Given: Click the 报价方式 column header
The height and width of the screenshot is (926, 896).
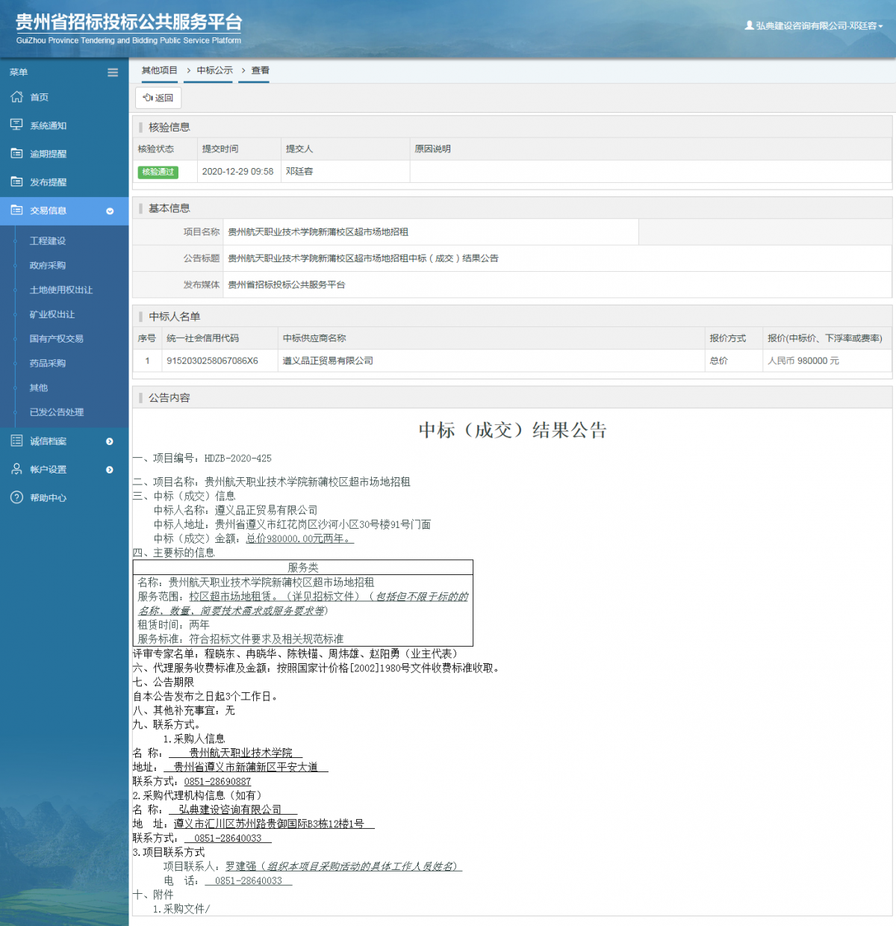Looking at the screenshot, I should (x=727, y=338).
